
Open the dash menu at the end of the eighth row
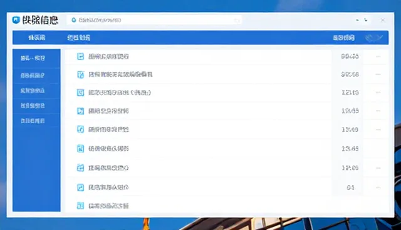click(x=378, y=187)
